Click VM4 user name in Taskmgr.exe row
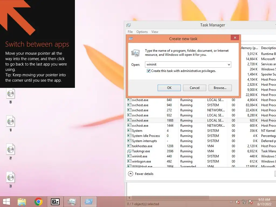 pos(210,151)
